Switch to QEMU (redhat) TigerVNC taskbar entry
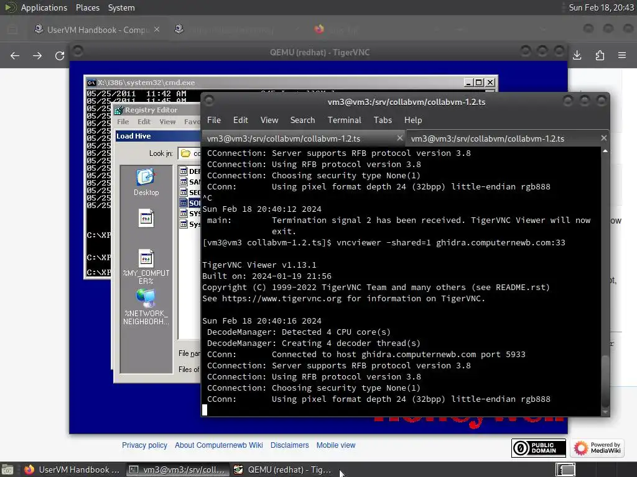The width and height of the screenshot is (637, 477). [x=282, y=470]
